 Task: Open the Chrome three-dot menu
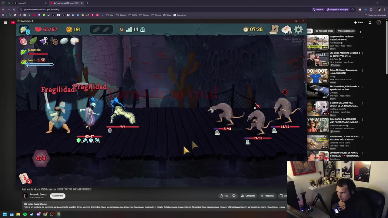pos(385,9)
